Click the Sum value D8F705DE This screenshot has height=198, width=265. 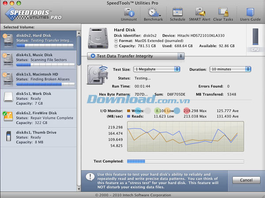click(176, 94)
